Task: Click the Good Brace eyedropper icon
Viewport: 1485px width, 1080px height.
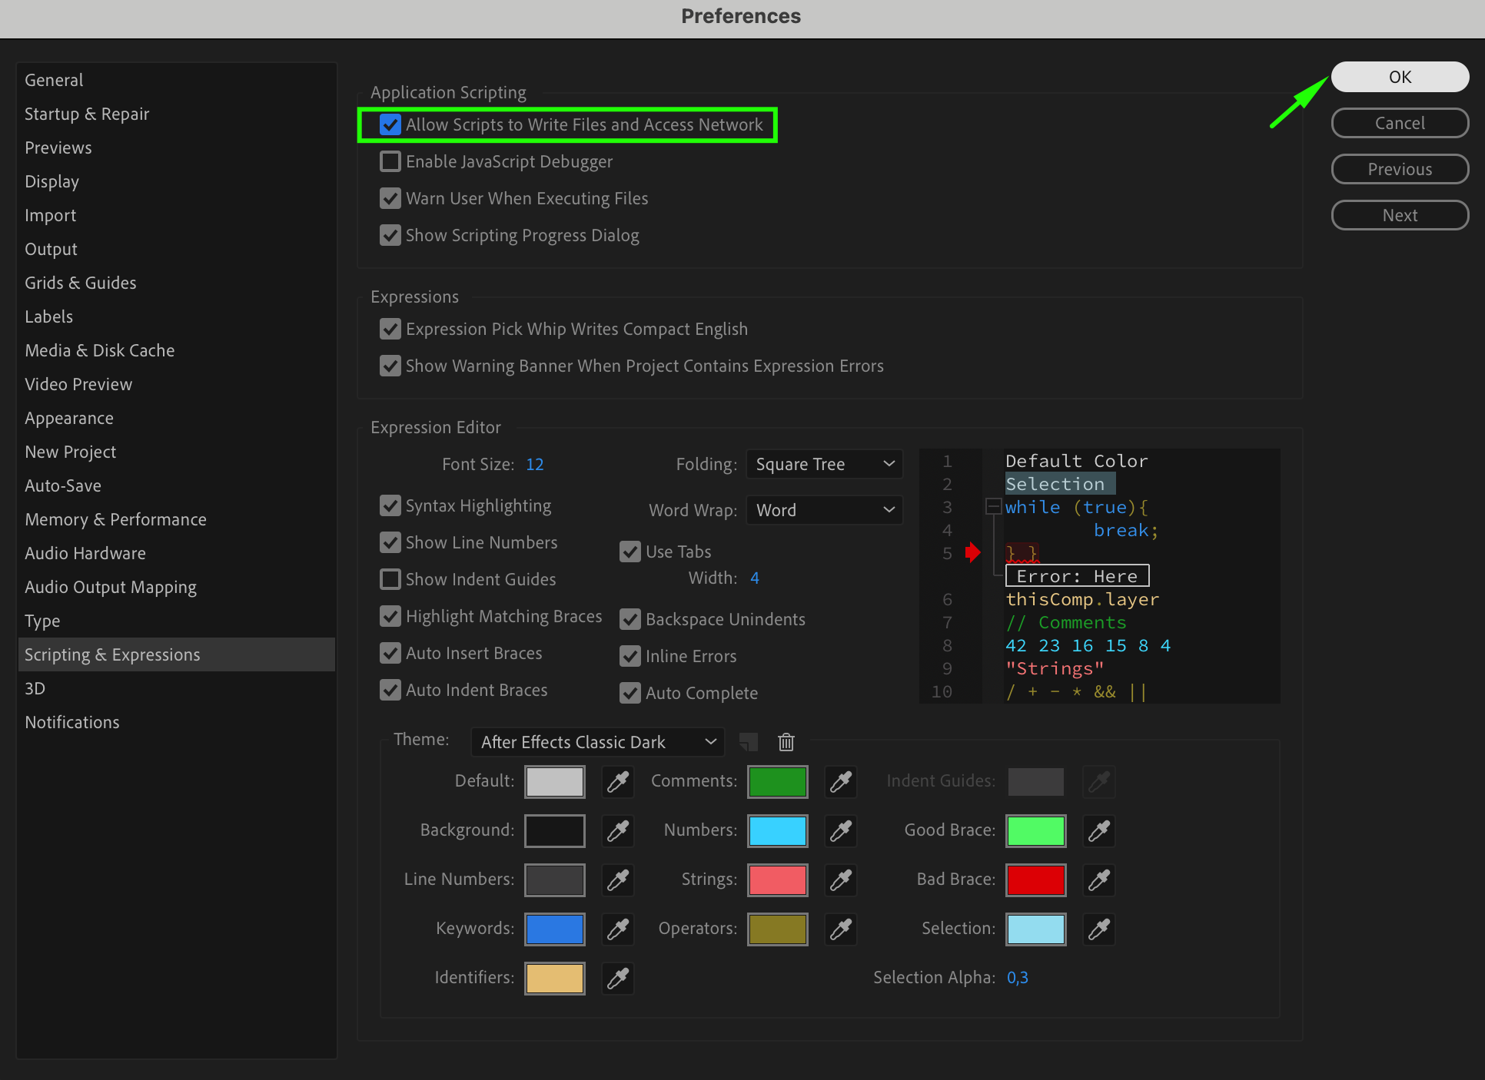Action: coord(1099,831)
